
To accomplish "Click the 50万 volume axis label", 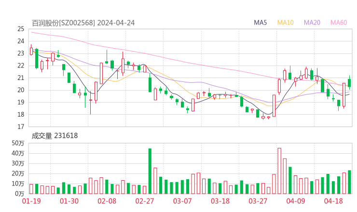I will (x=18, y=143).
